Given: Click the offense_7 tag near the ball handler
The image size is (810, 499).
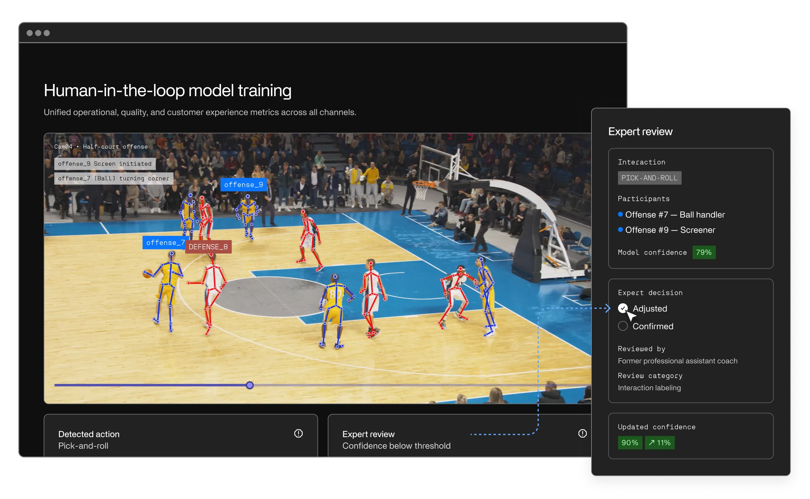Looking at the screenshot, I should click(164, 242).
